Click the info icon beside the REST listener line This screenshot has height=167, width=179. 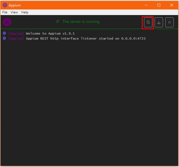pyautogui.click(x=4, y=38)
